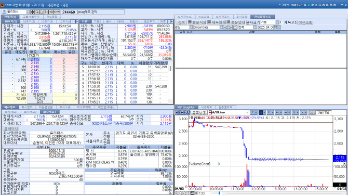Click the T chart tool icon
The image size is (348, 195).
[x=254, y=113]
